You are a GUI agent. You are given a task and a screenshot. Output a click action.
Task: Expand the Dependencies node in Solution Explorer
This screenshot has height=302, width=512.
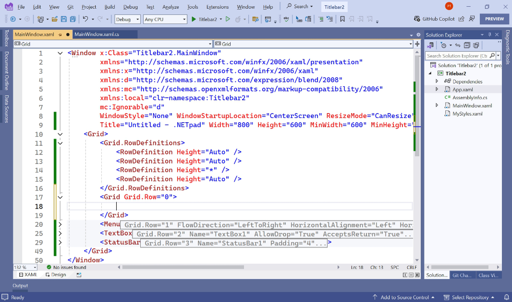point(437,81)
